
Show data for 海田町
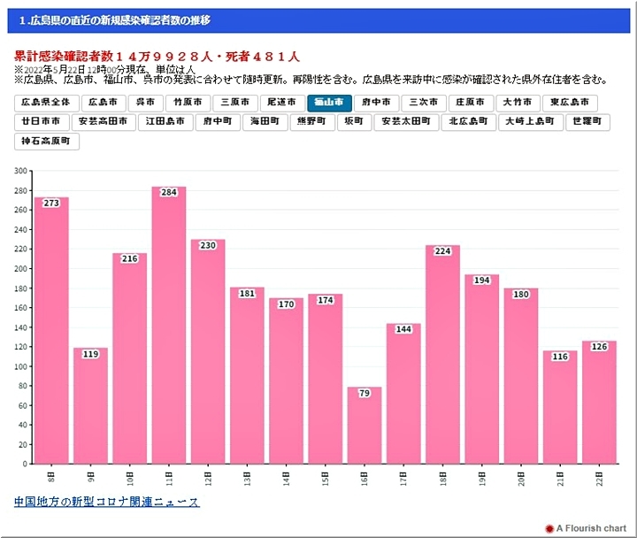click(265, 122)
